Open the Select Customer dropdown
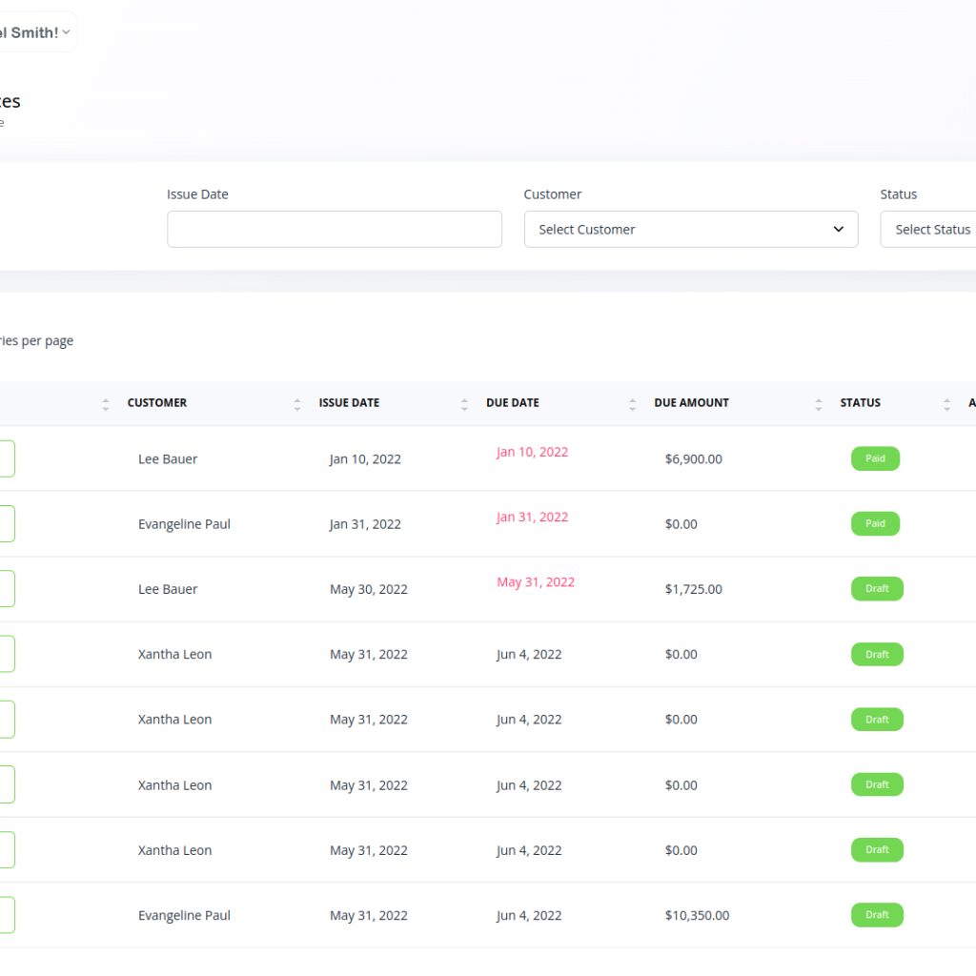Image resolution: width=976 pixels, height=976 pixels. coord(691,230)
